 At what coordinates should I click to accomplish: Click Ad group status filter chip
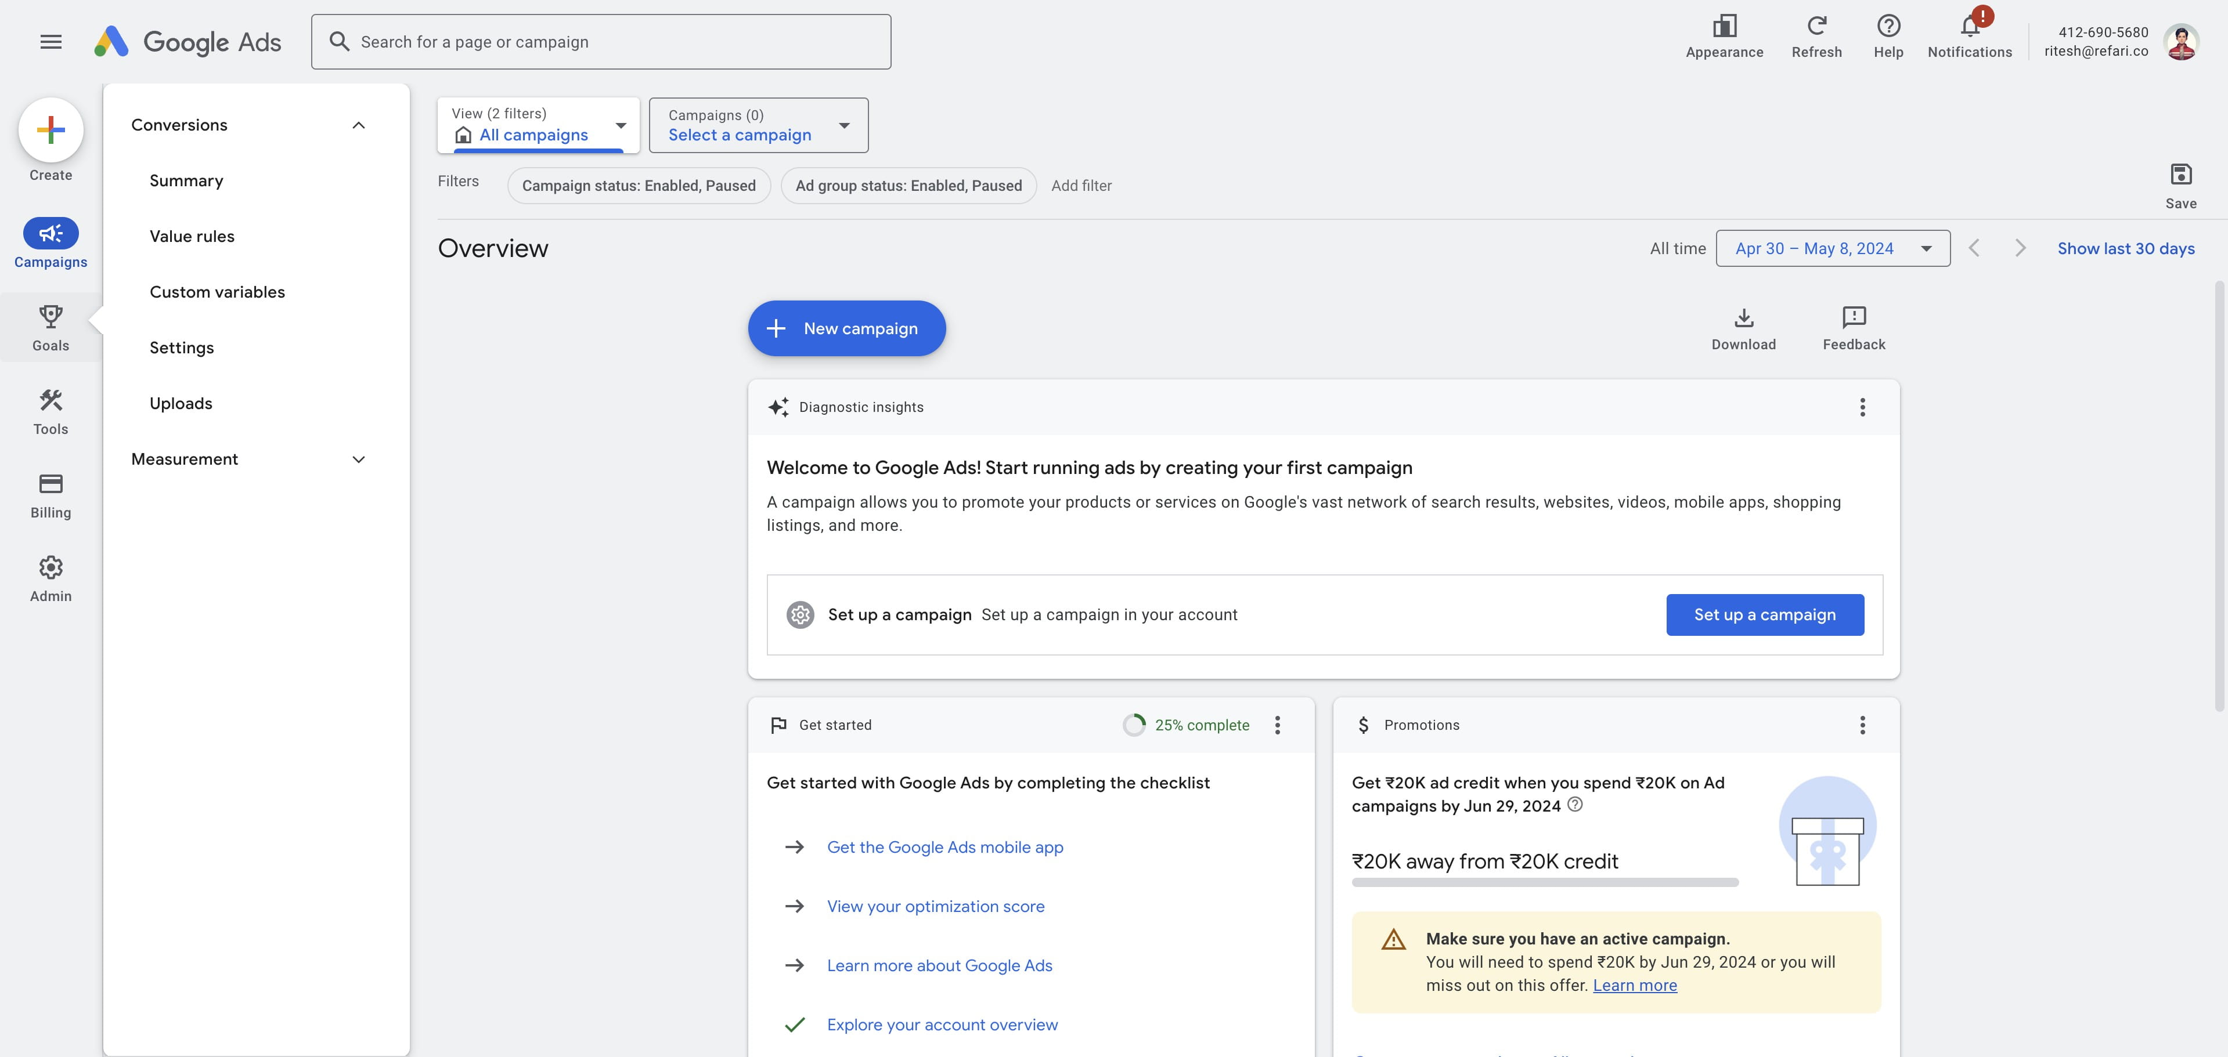click(908, 186)
